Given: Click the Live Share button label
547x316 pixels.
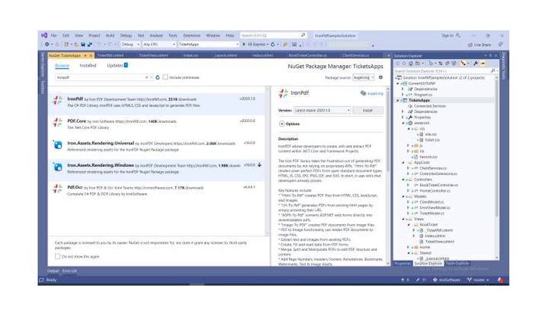Looking at the screenshot, I should tap(483, 44).
